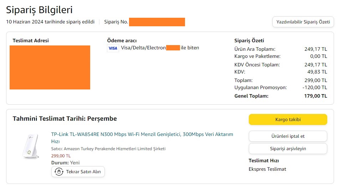Click the masked delivery address block
The height and width of the screenshot is (191, 339).
point(50,67)
